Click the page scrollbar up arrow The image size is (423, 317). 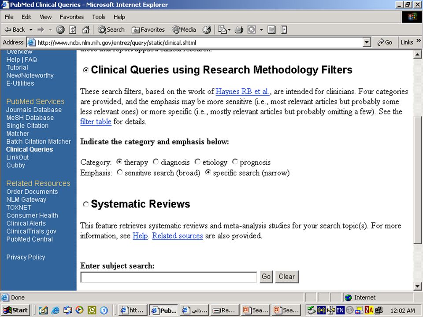[417, 55]
